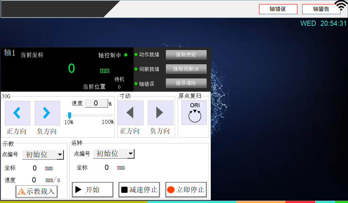Click the 示教载入 warning triangle button

coord(36,191)
